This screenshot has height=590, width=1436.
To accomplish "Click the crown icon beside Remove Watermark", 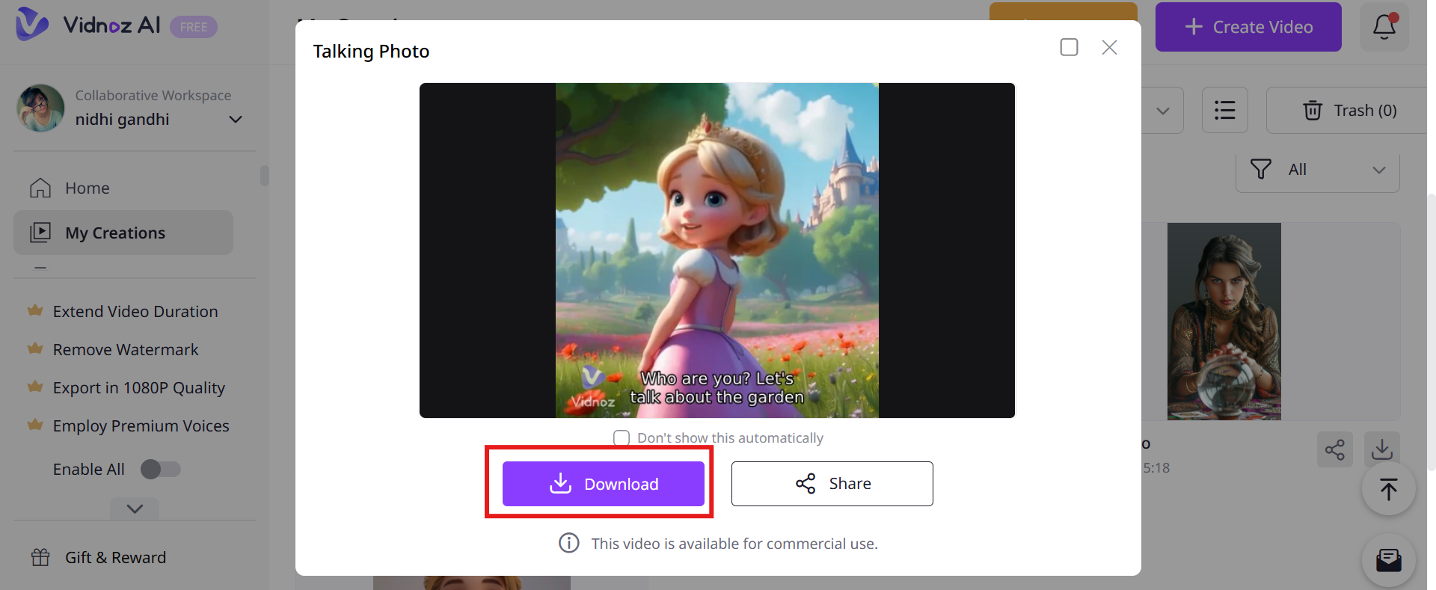I will (35, 348).
